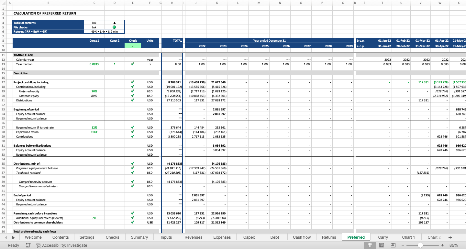The height and width of the screenshot is (249, 466).
Task: Select check mark in Preferred equity row
Action: 133,91
